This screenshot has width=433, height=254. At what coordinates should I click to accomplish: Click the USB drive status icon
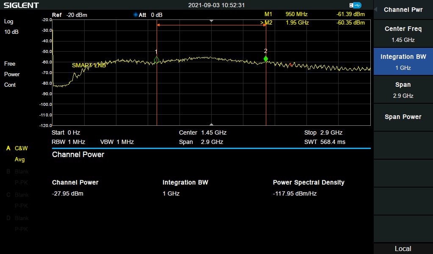pos(355,5)
